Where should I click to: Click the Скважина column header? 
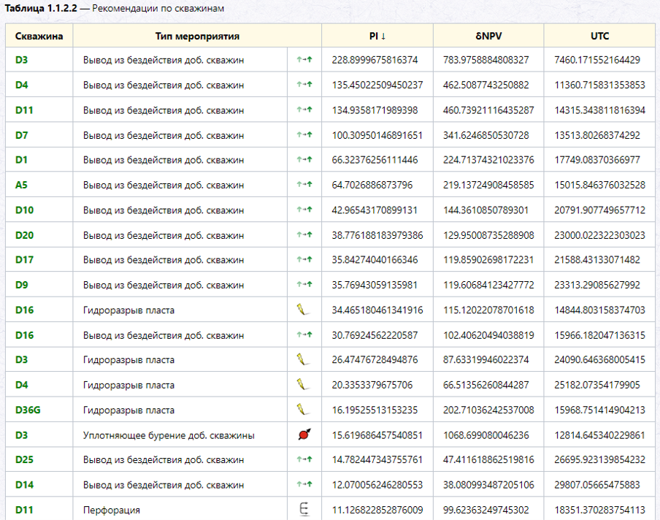[39, 36]
